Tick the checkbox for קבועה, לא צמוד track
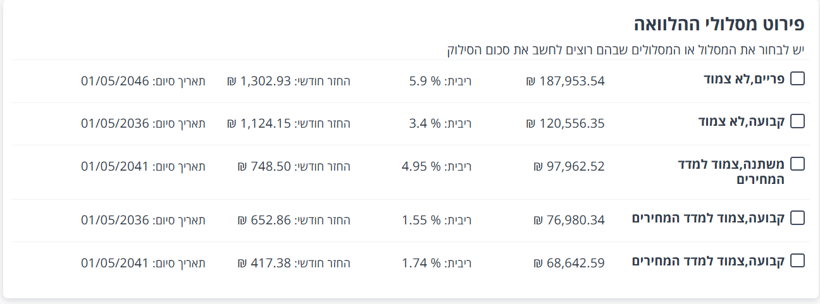Viewport: 820px width, 304px height. point(798,121)
